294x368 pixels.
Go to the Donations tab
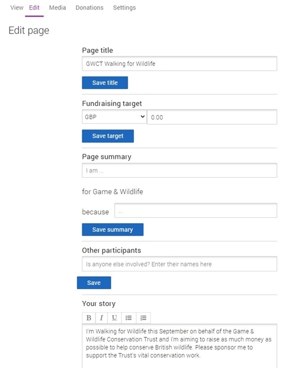coord(89,8)
